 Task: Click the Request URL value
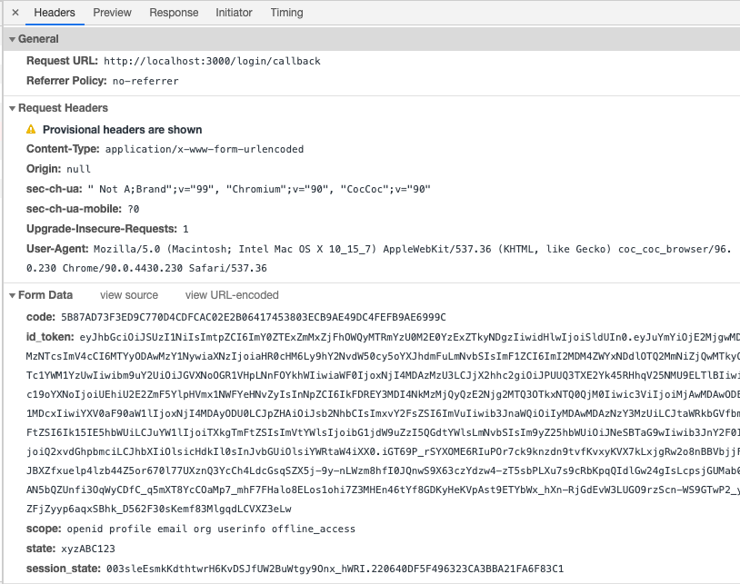(x=212, y=61)
